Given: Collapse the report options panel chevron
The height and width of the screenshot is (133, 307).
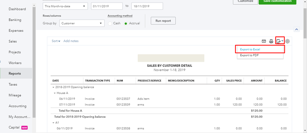Looking at the screenshot, I should click(x=297, y=30).
